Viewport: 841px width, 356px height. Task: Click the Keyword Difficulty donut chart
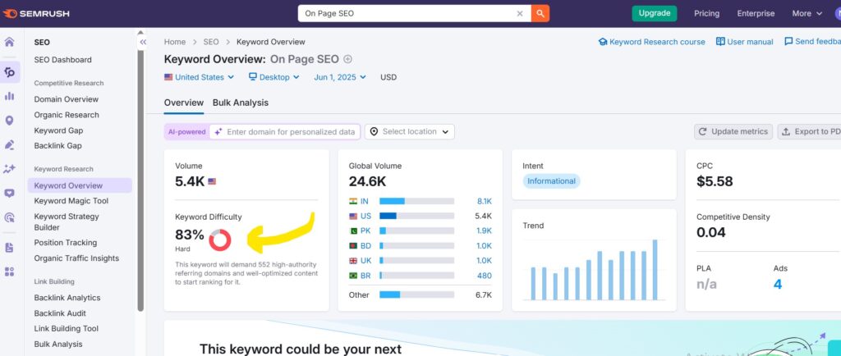tap(220, 240)
